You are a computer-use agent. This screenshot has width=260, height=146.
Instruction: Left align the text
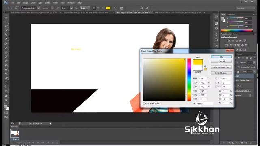(x=94, y=8)
